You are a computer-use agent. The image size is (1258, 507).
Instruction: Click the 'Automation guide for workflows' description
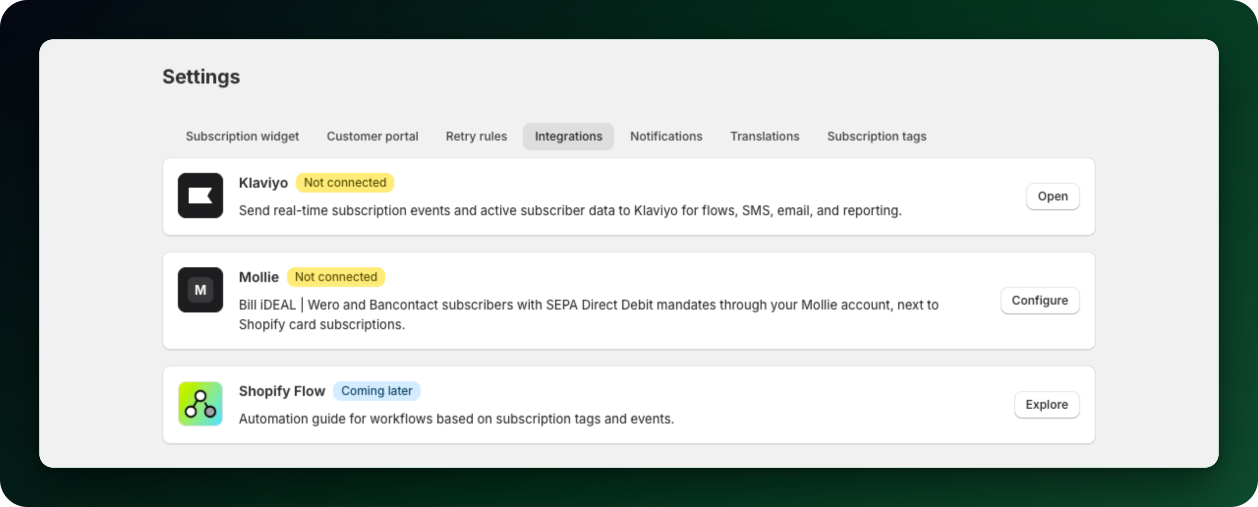457,419
